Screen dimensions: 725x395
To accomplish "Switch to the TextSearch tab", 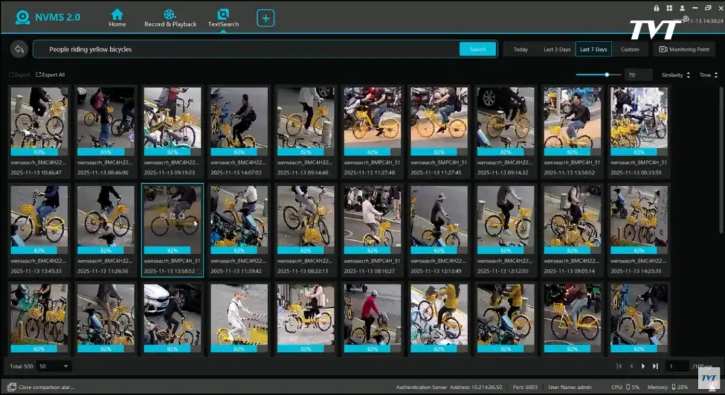I will point(224,17).
